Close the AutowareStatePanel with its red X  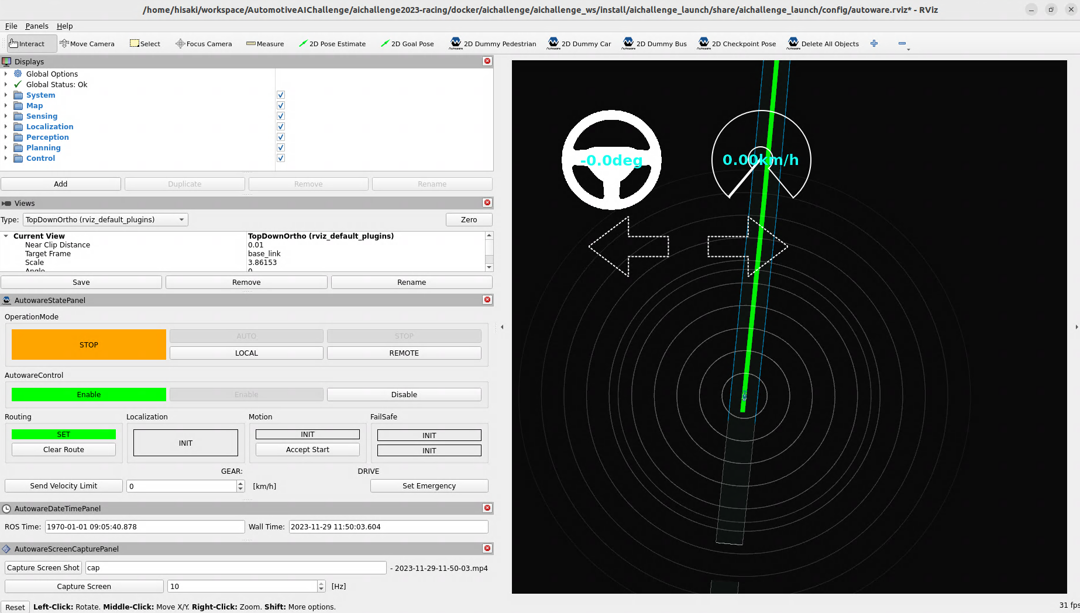pos(487,300)
